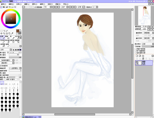
Task: Toggle the detailed settings (詳細設定) checkbox
Action: [x=1, y=66]
